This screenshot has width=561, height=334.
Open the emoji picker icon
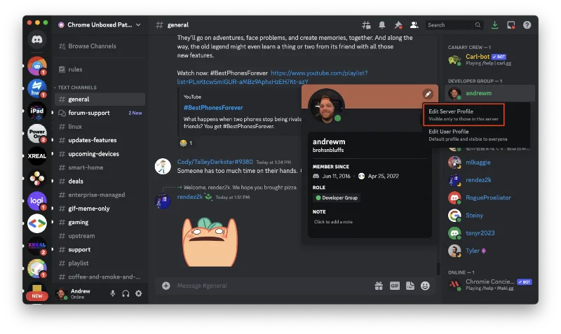pos(425,286)
